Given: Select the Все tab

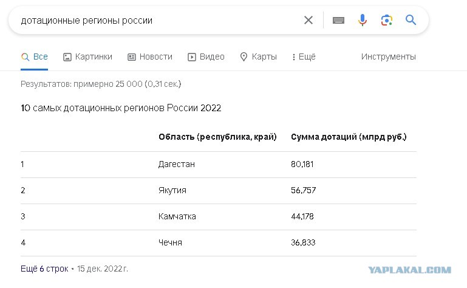Looking at the screenshot, I should (x=34, y=57).
